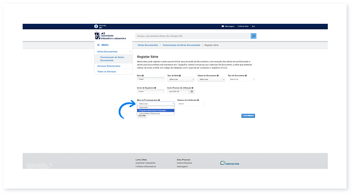Click the AT Autoridade Tributária logo

click(x=110, y=36)
